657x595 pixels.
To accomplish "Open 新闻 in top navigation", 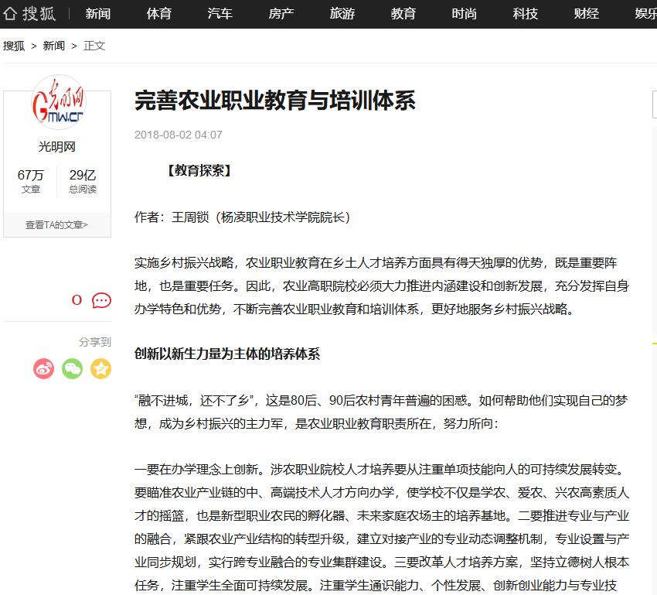I will pyautogui.click(x=98, y=14).
